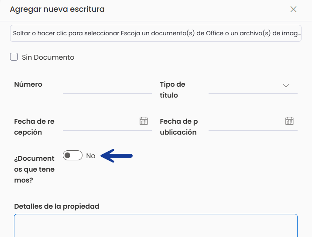312x237 pixels.
Task: Focus the Número input field
Action: (x=107, y=86)
